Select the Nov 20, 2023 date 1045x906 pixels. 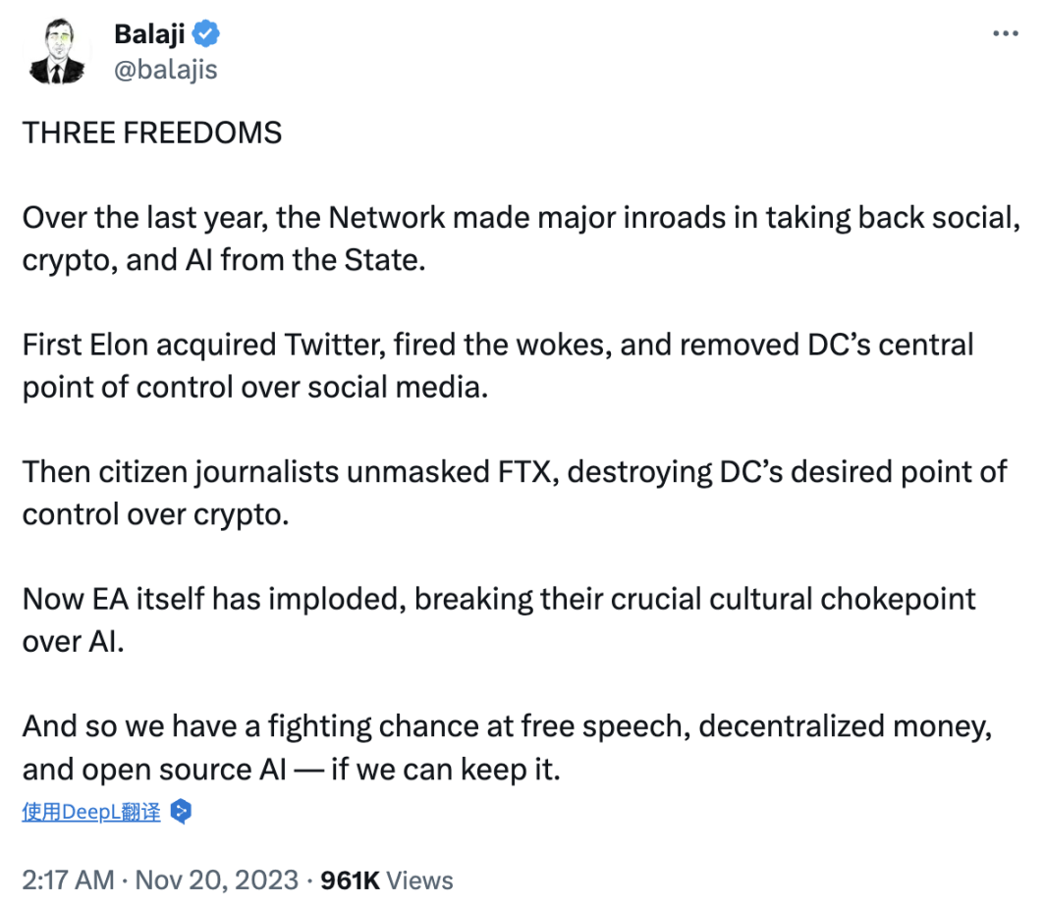click(217, 880)
